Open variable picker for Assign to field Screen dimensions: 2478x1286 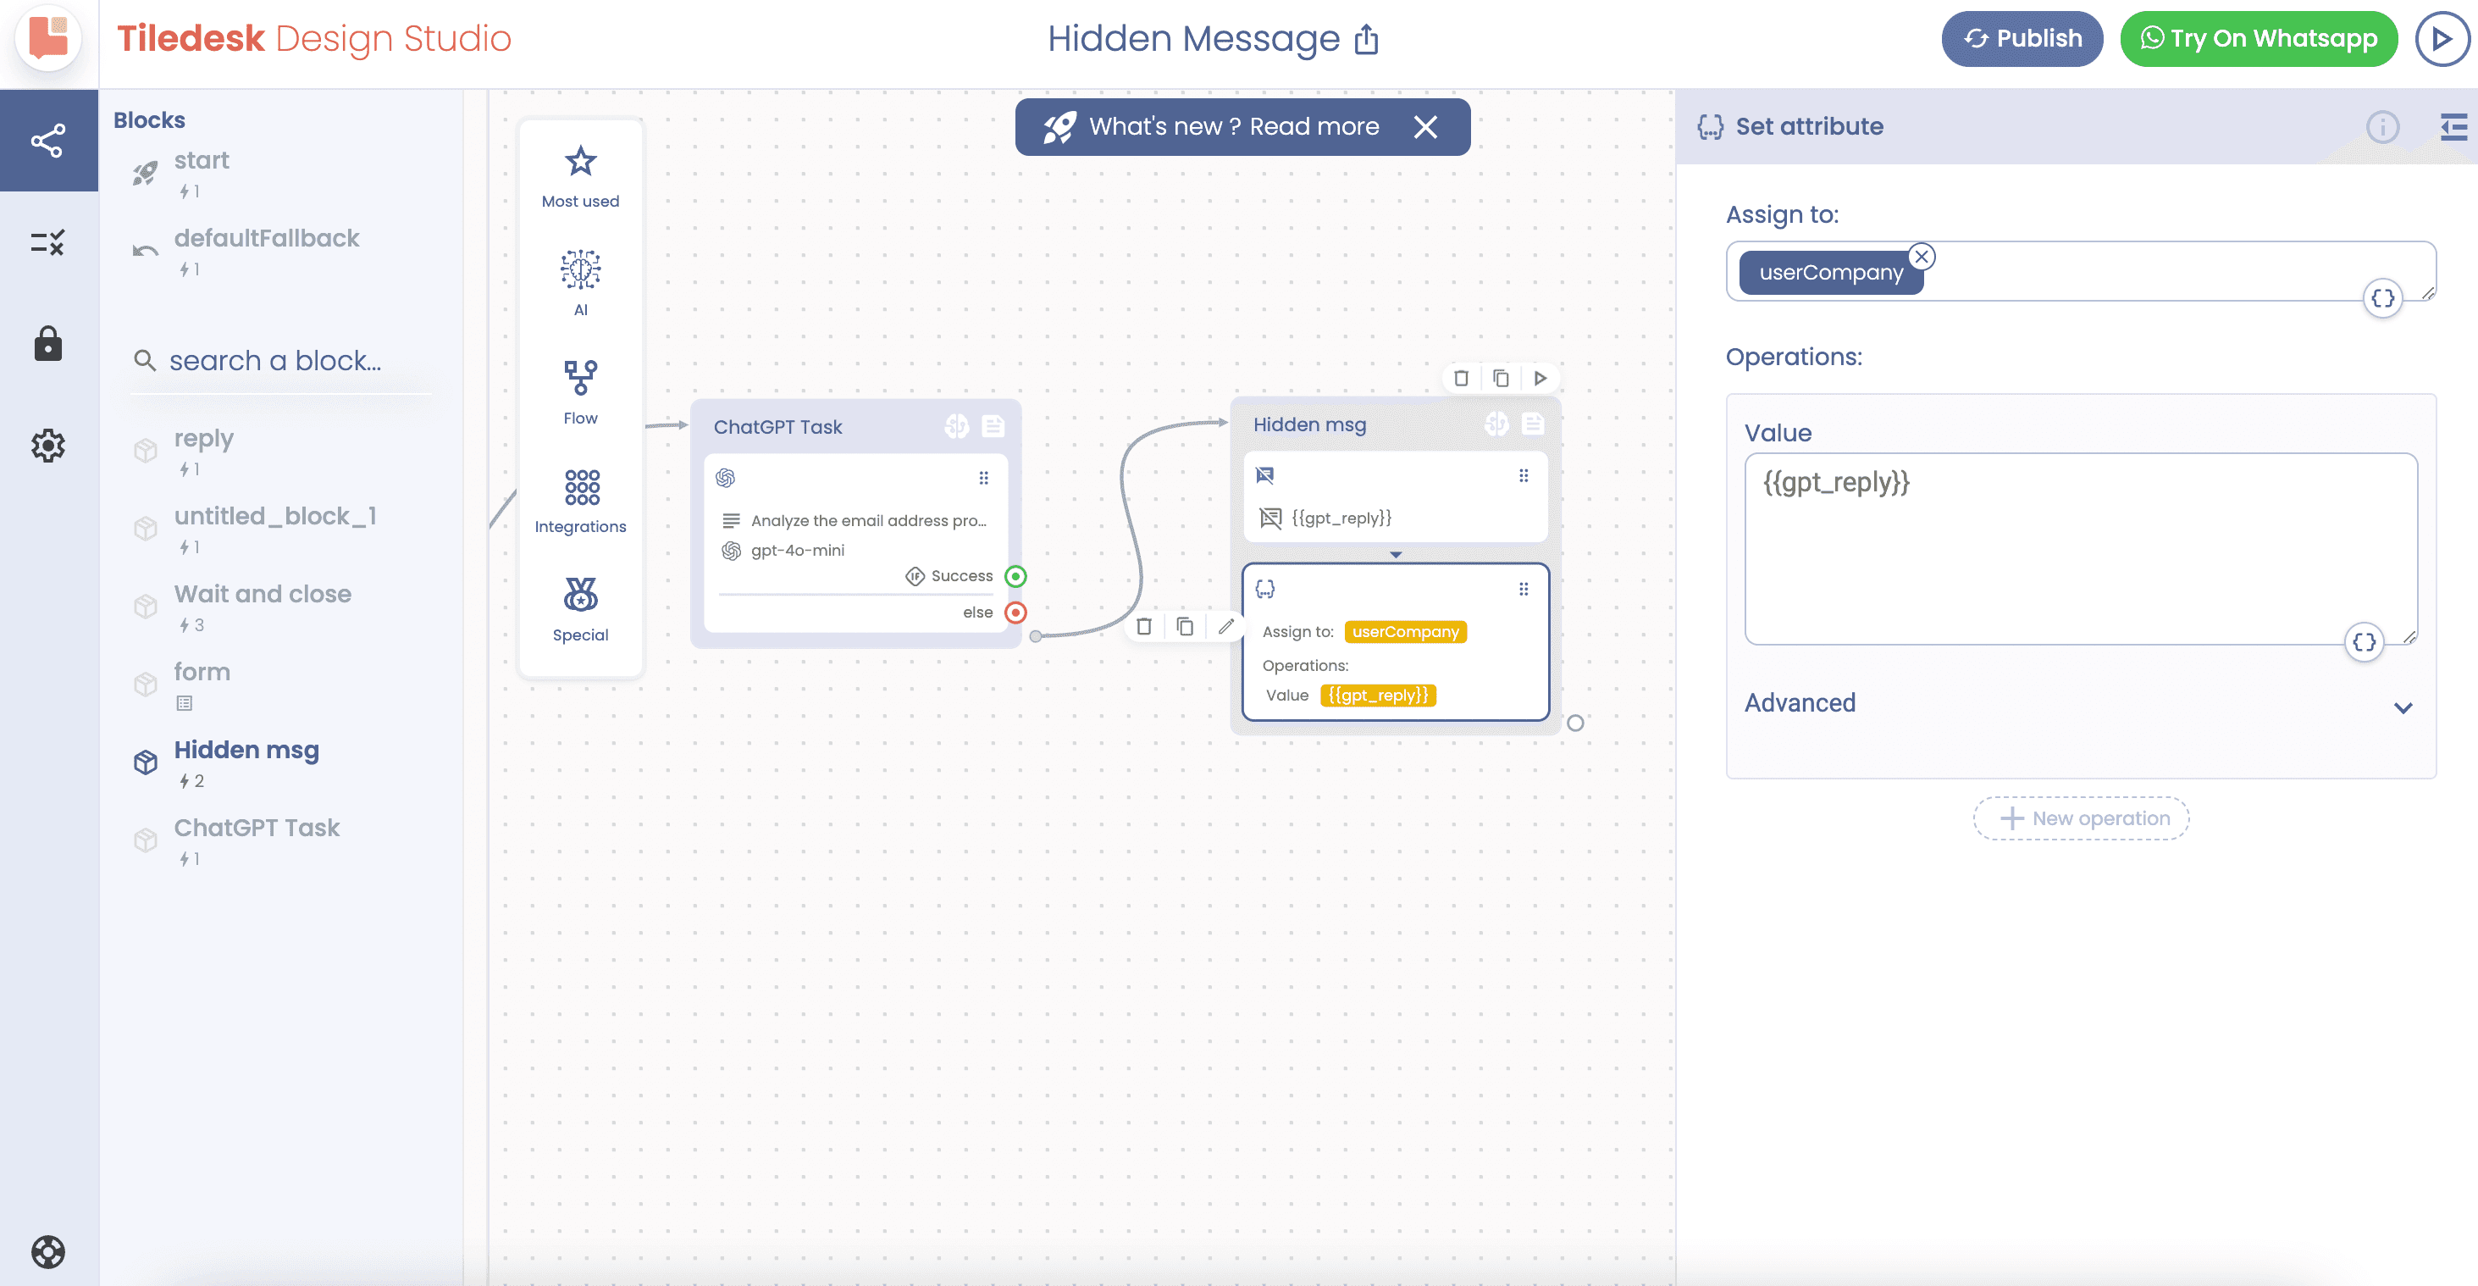point(2381,298)
